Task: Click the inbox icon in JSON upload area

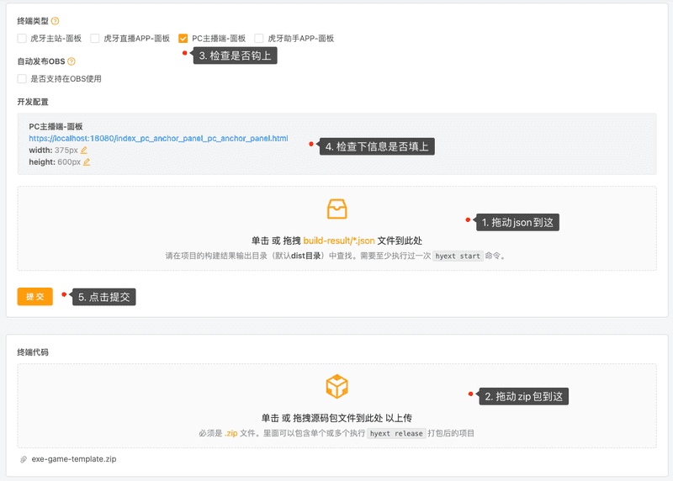Action: [x=336, y=209]
